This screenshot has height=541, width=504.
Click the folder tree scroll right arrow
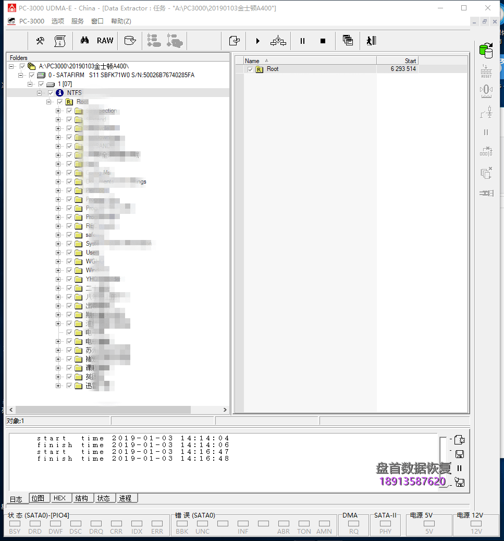[225, 410]
